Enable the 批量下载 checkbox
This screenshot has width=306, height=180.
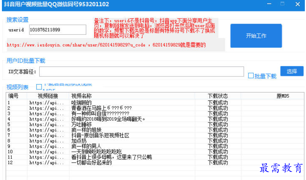click(251, 76)
